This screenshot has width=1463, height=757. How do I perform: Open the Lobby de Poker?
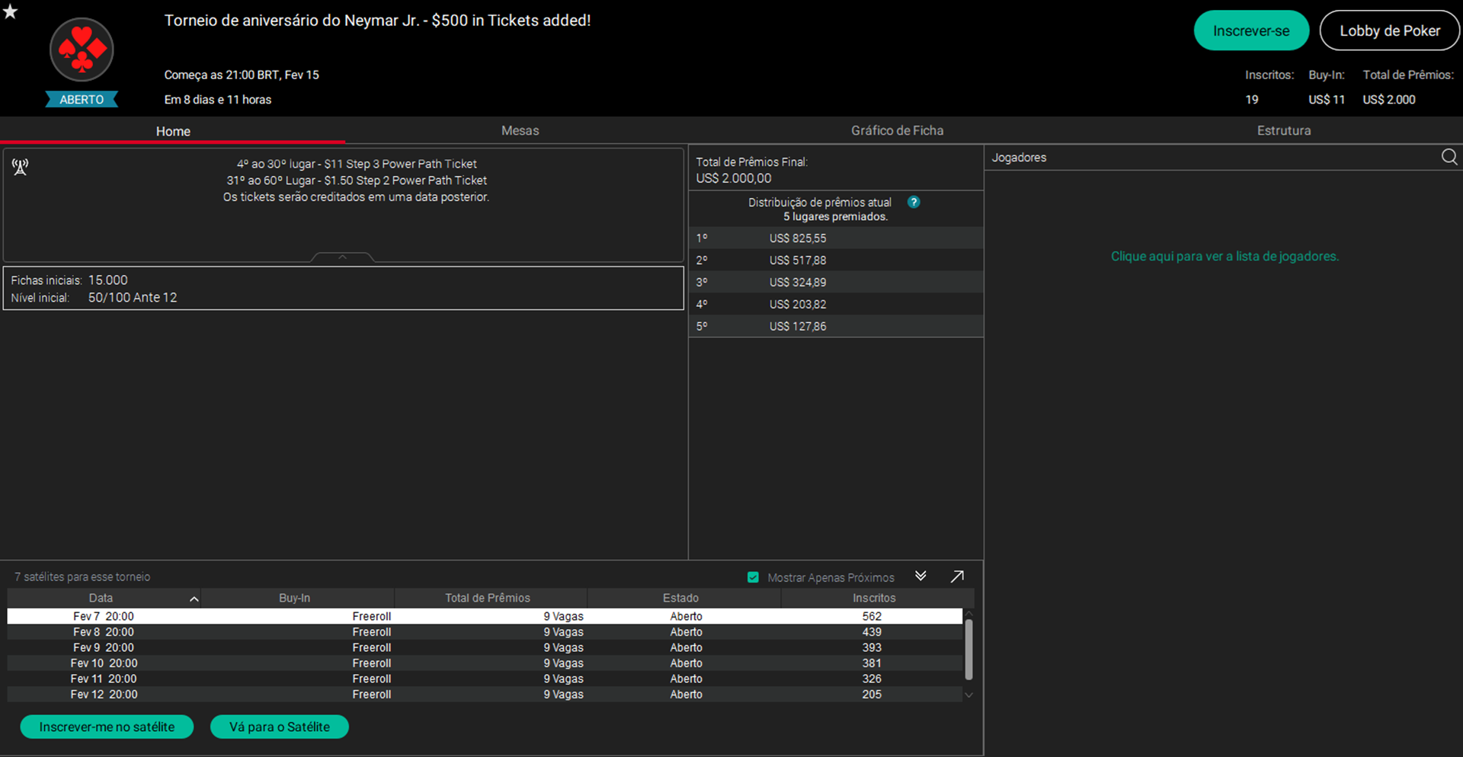(1390, 30)
